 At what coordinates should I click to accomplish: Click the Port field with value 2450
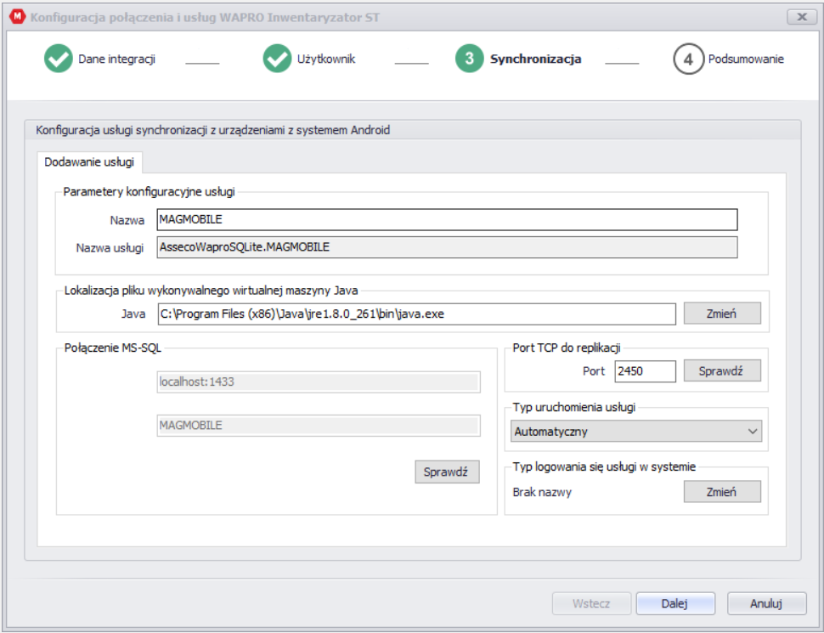[646, 371]
